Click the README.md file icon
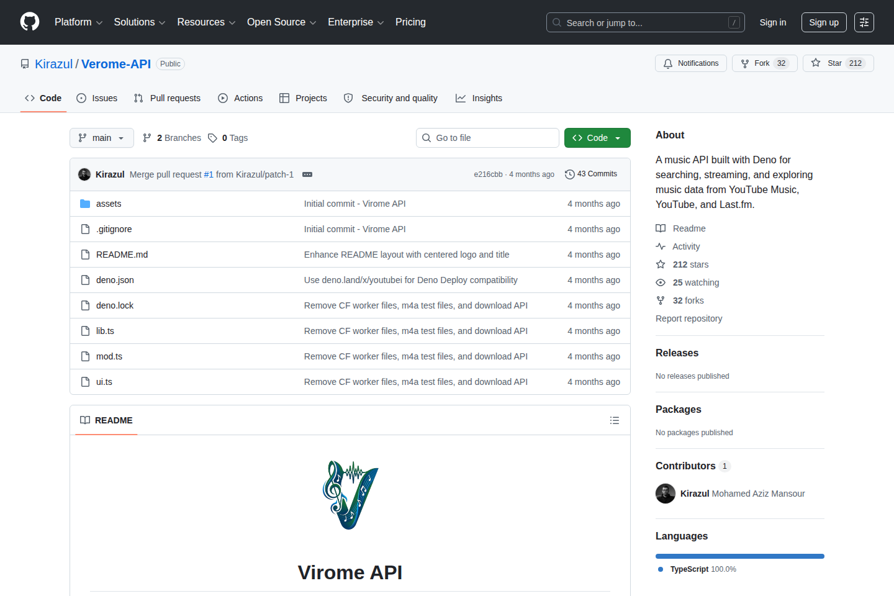 pyautogui.click(x=85, y=255)
